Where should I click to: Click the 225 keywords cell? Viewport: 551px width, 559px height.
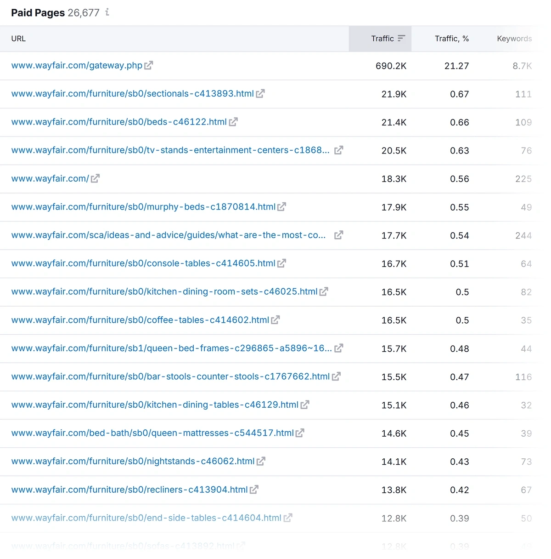pyautogui.click(x=523, y=179)
